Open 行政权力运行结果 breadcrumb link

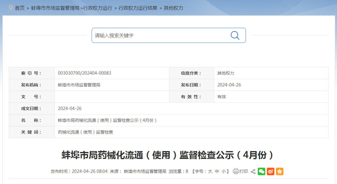coord(138,8)
